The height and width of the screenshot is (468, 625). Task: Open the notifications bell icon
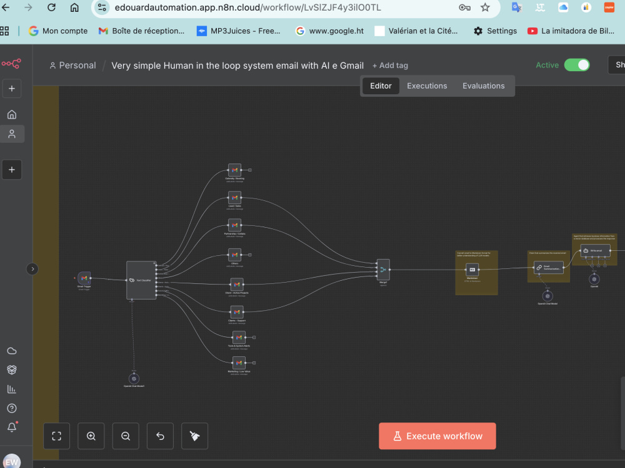[11, 427]
